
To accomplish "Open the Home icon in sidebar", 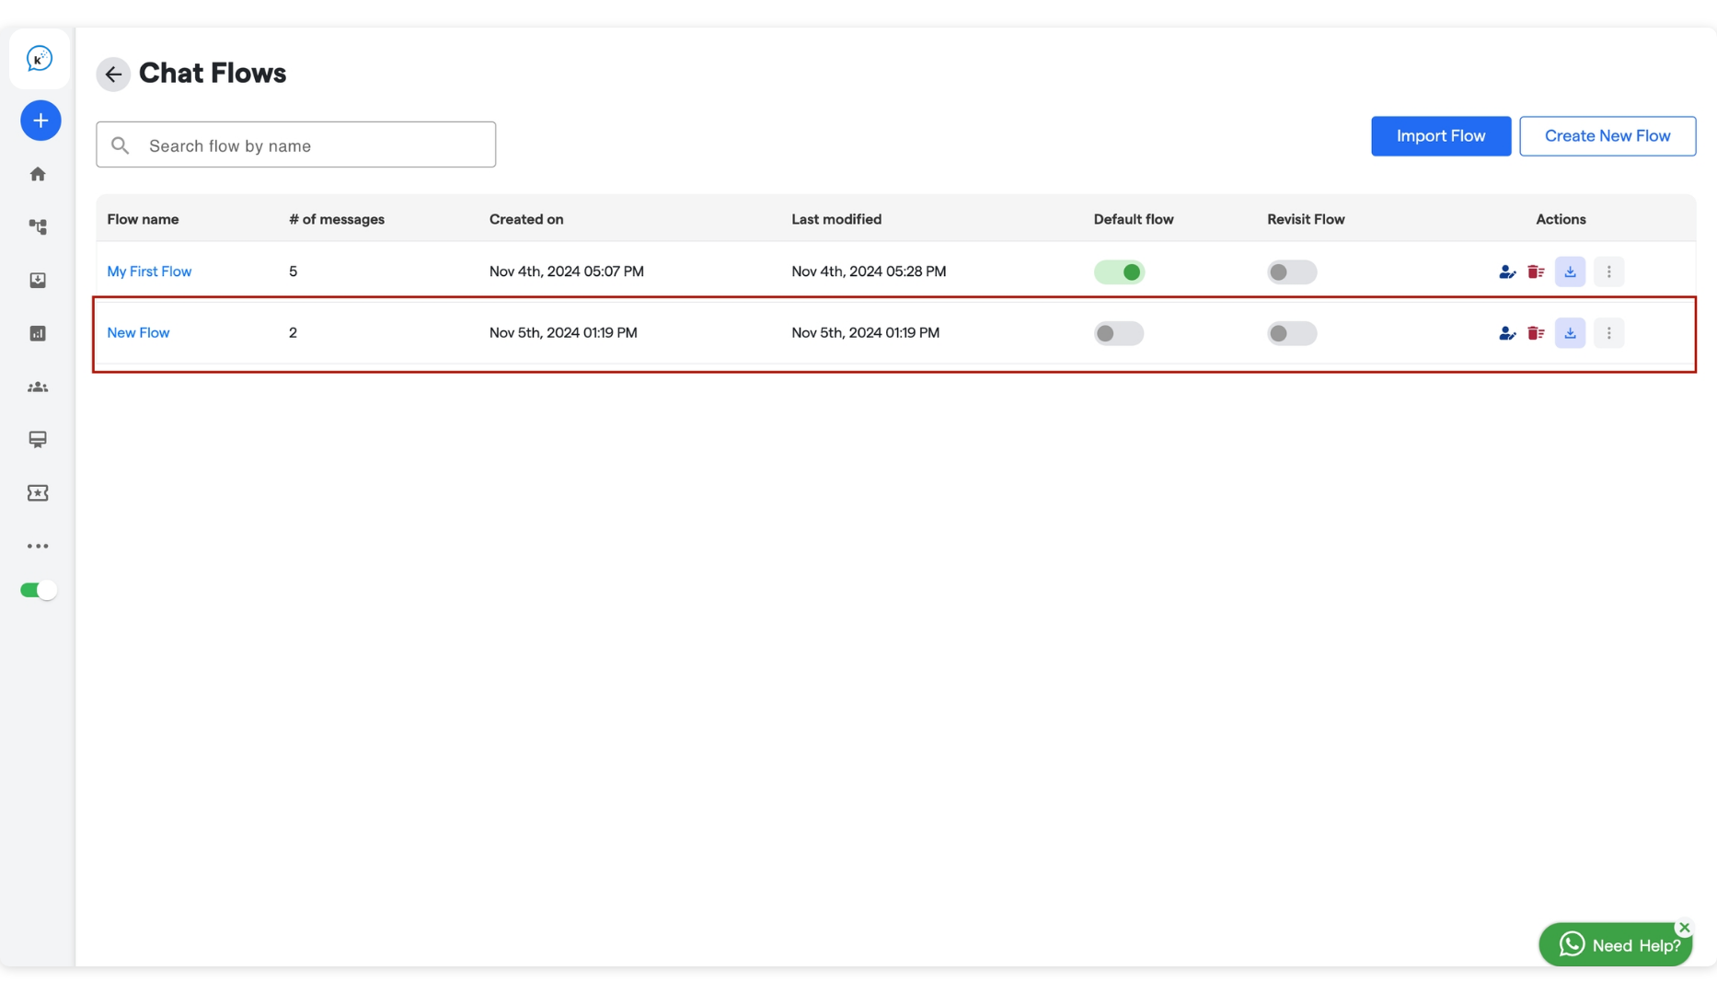I will (38, 174).
